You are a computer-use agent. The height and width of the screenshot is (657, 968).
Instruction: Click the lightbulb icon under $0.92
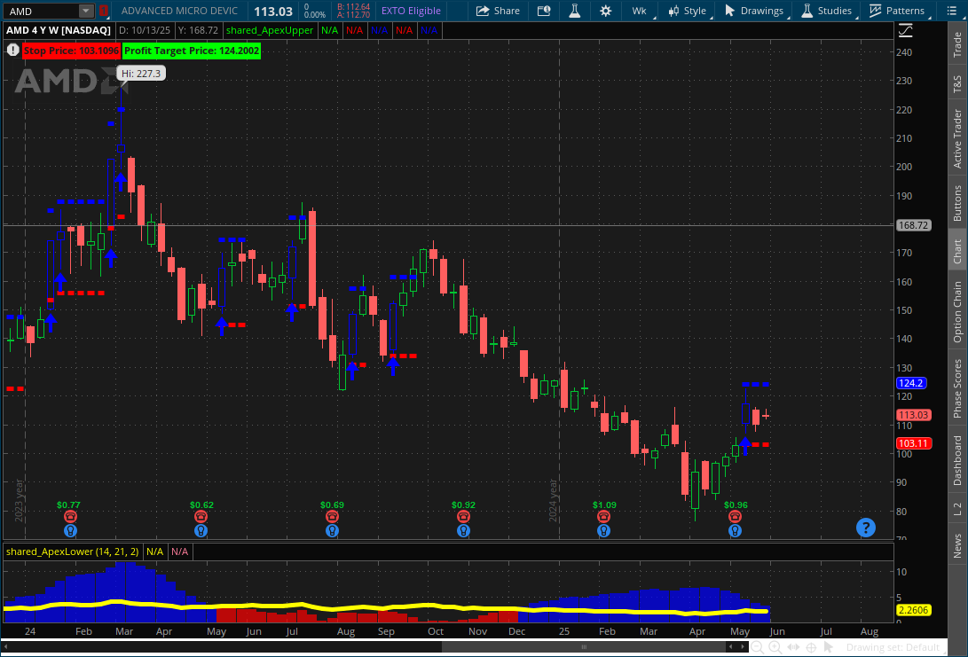pos(464,530)
